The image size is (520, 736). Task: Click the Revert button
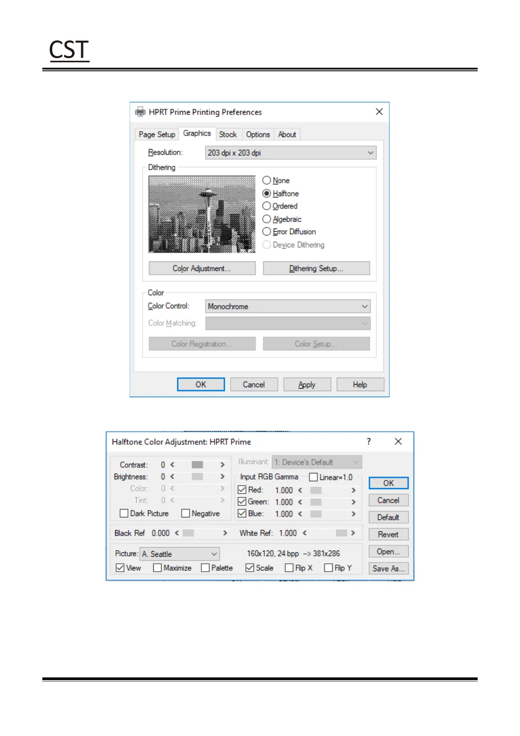tap(389, 534)
